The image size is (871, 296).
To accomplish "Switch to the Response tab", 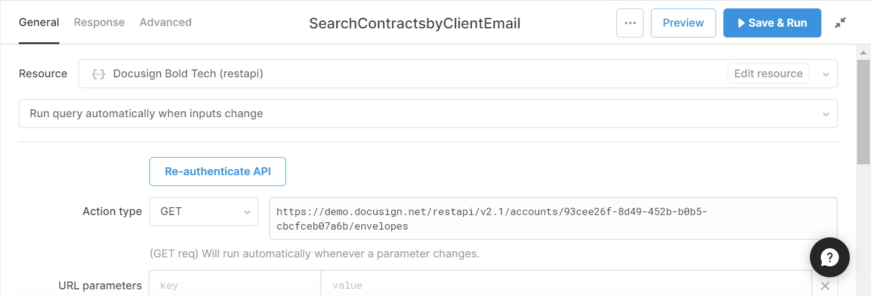I will click(x=99, y=22).
